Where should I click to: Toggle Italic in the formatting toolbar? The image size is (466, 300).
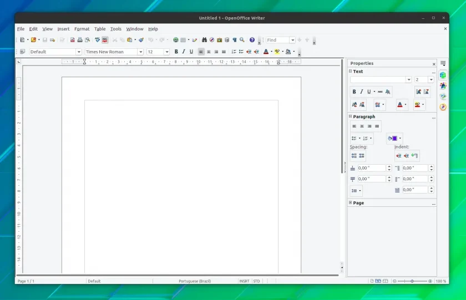point(184,52)
